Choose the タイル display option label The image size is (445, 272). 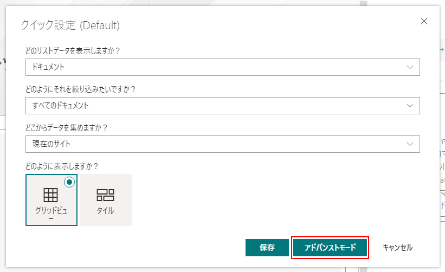point(105,211)
